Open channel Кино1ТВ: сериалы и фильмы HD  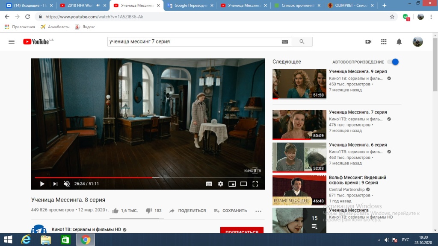(86, 229)
